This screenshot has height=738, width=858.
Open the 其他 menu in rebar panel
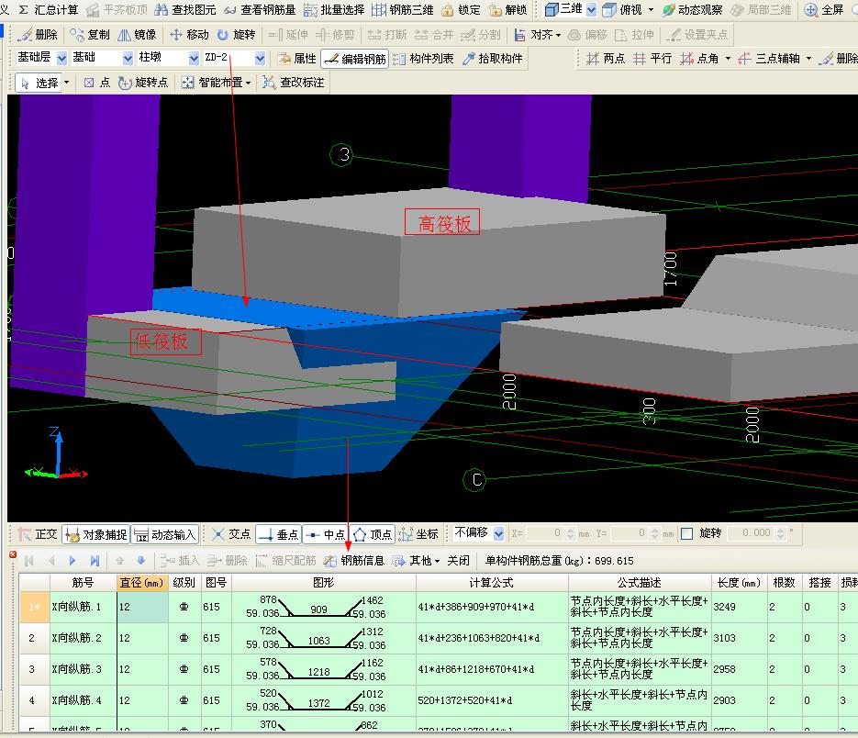point(417,561)
